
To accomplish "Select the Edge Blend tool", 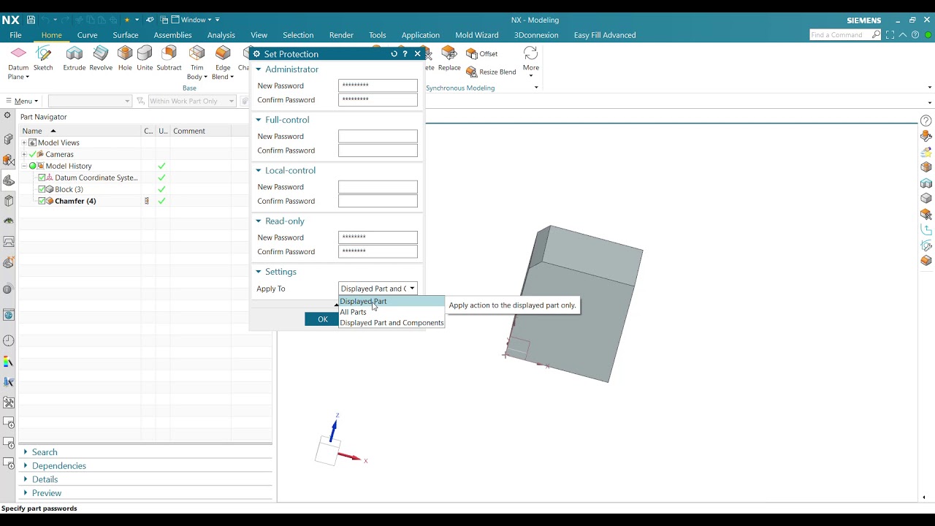I will point(223,62).
